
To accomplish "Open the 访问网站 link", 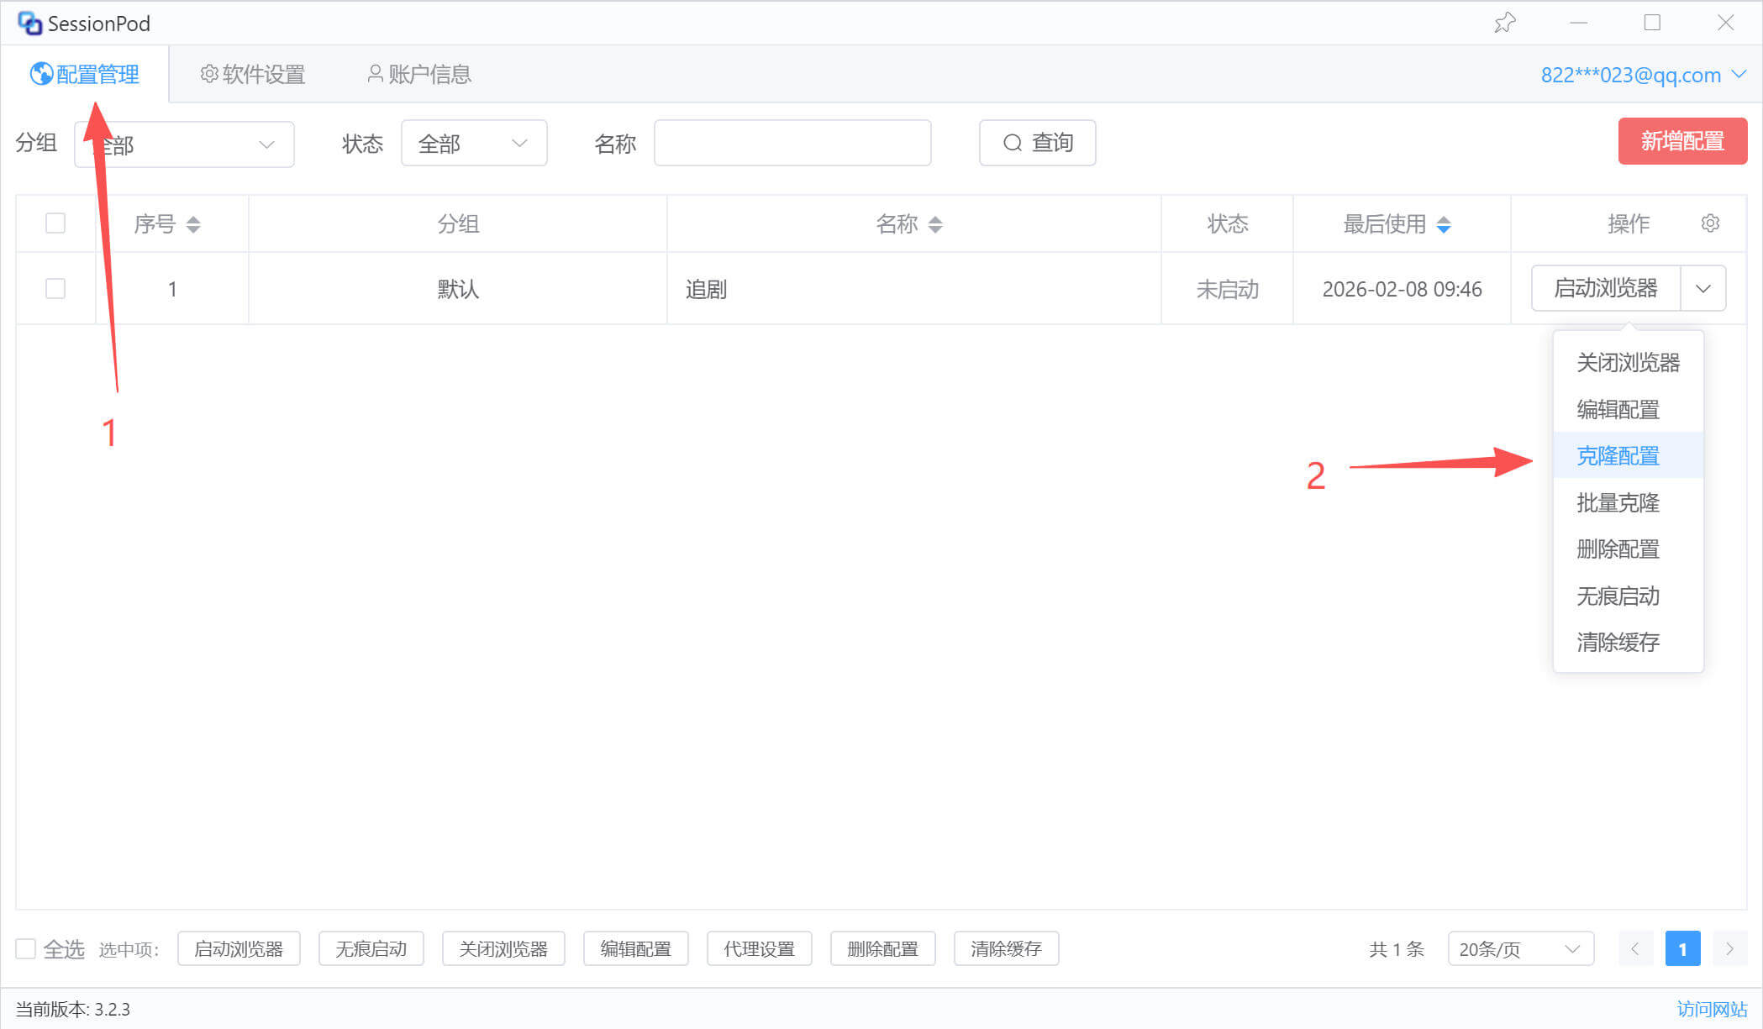I will click(1712, 1009).
